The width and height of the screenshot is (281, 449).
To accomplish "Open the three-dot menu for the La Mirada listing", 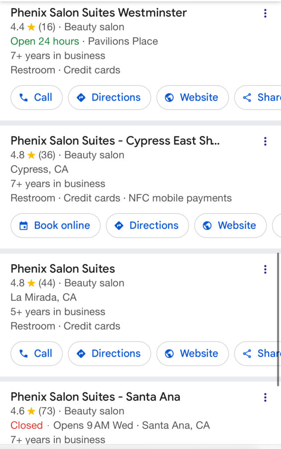I will 265,269.
